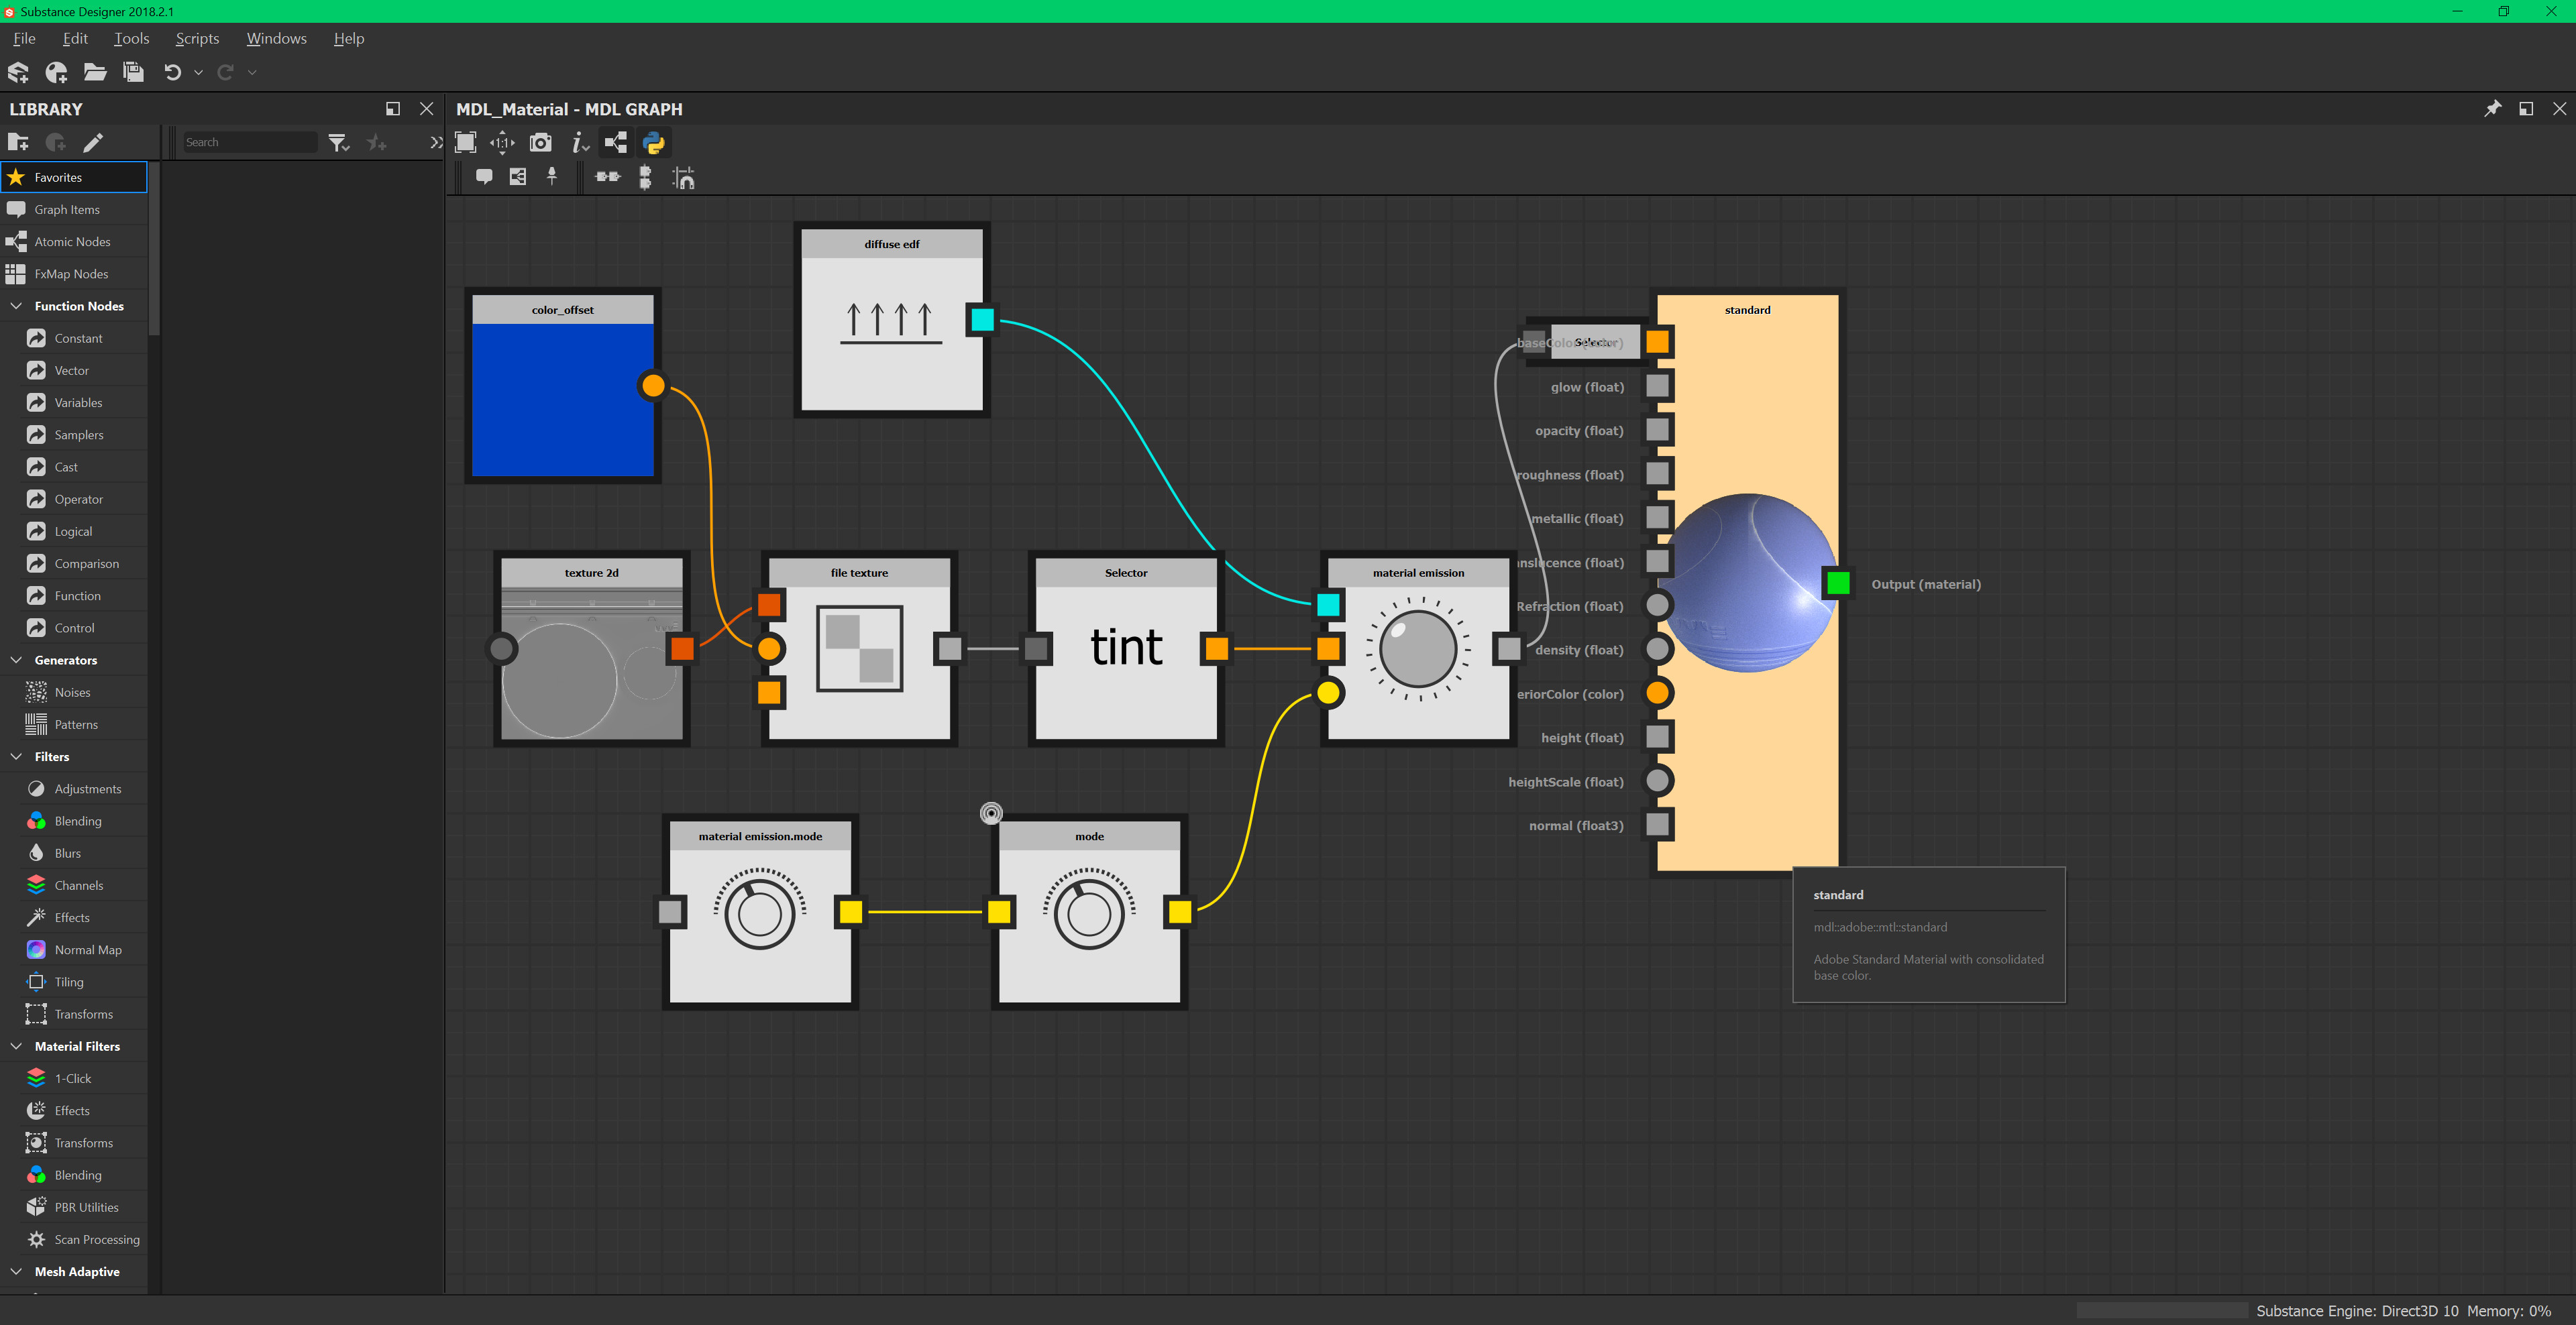Select Atomic Nodes library category

pyautogui.click(x=74, y=242)
